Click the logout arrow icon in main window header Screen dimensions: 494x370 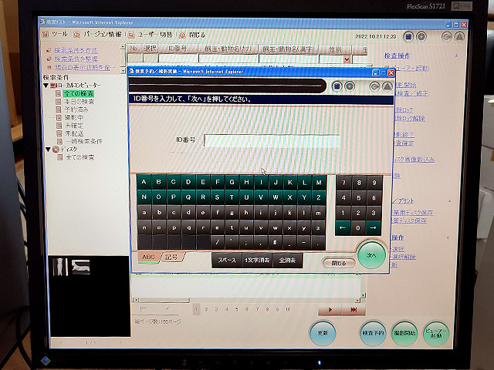point(446,37)
